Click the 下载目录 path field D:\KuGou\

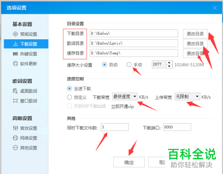(x=134, y=33)
